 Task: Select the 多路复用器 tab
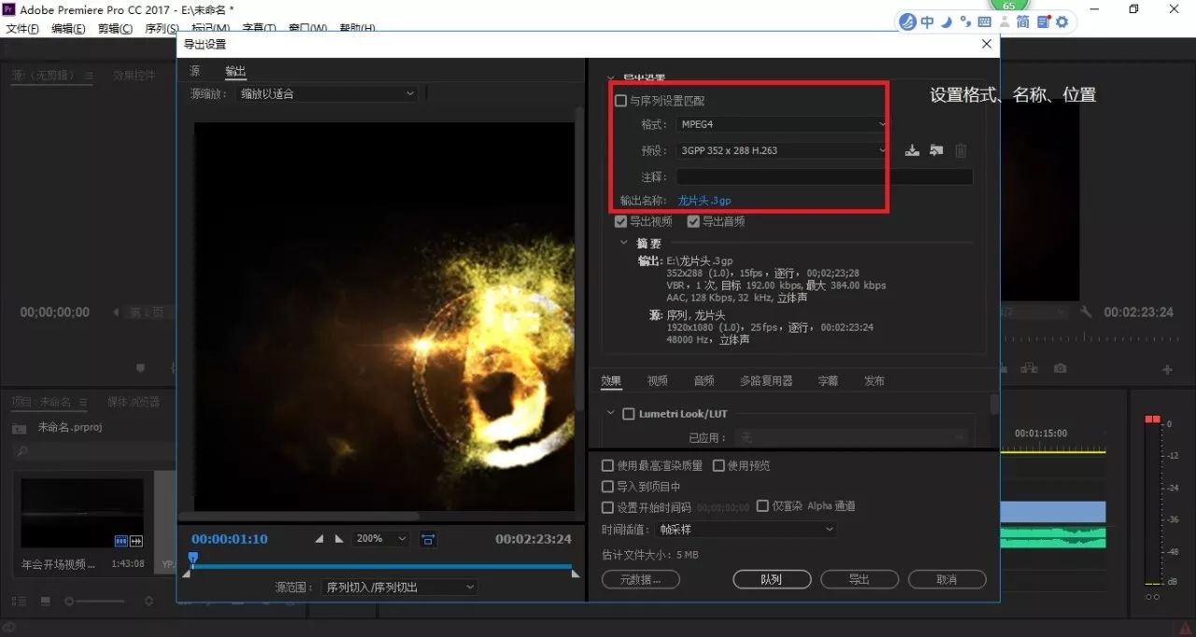(766, 381)
